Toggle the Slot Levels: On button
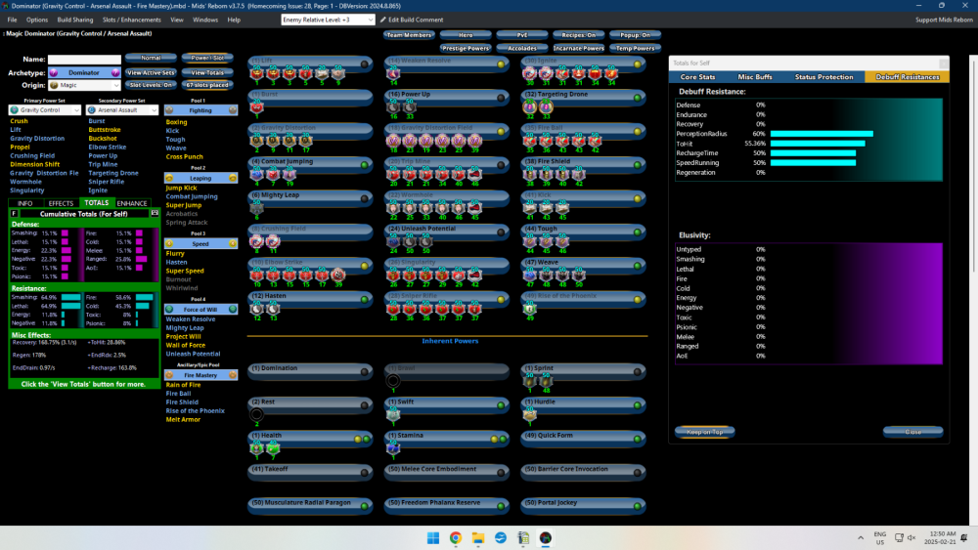978x550 pixels. pos(151,85)
